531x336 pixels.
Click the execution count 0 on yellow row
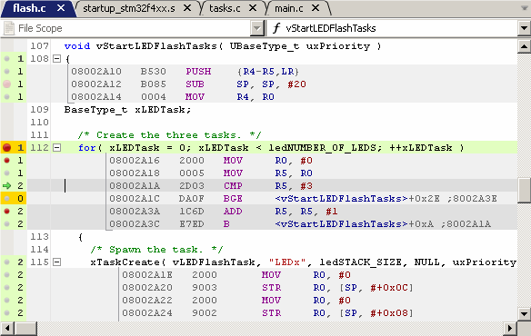pyautogui.click(x=20, y=199)
